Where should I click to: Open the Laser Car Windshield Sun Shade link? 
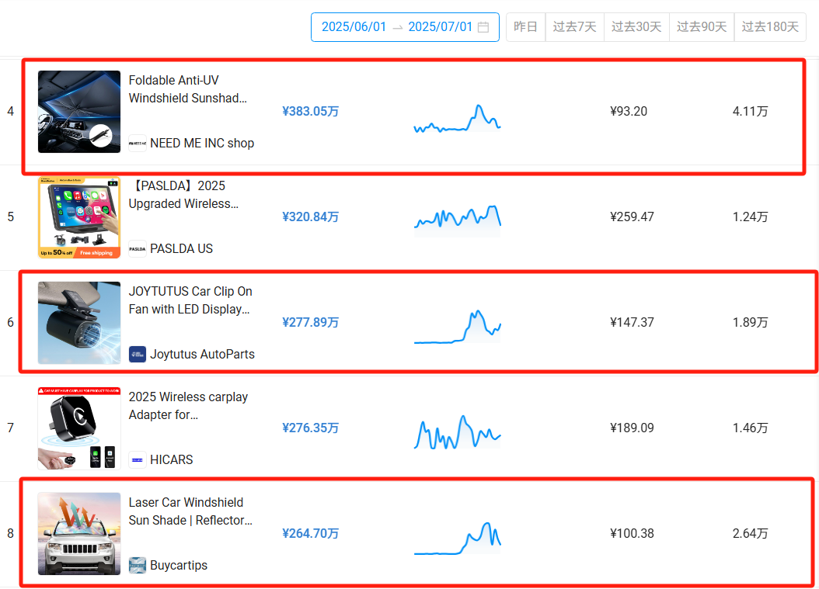190,511
